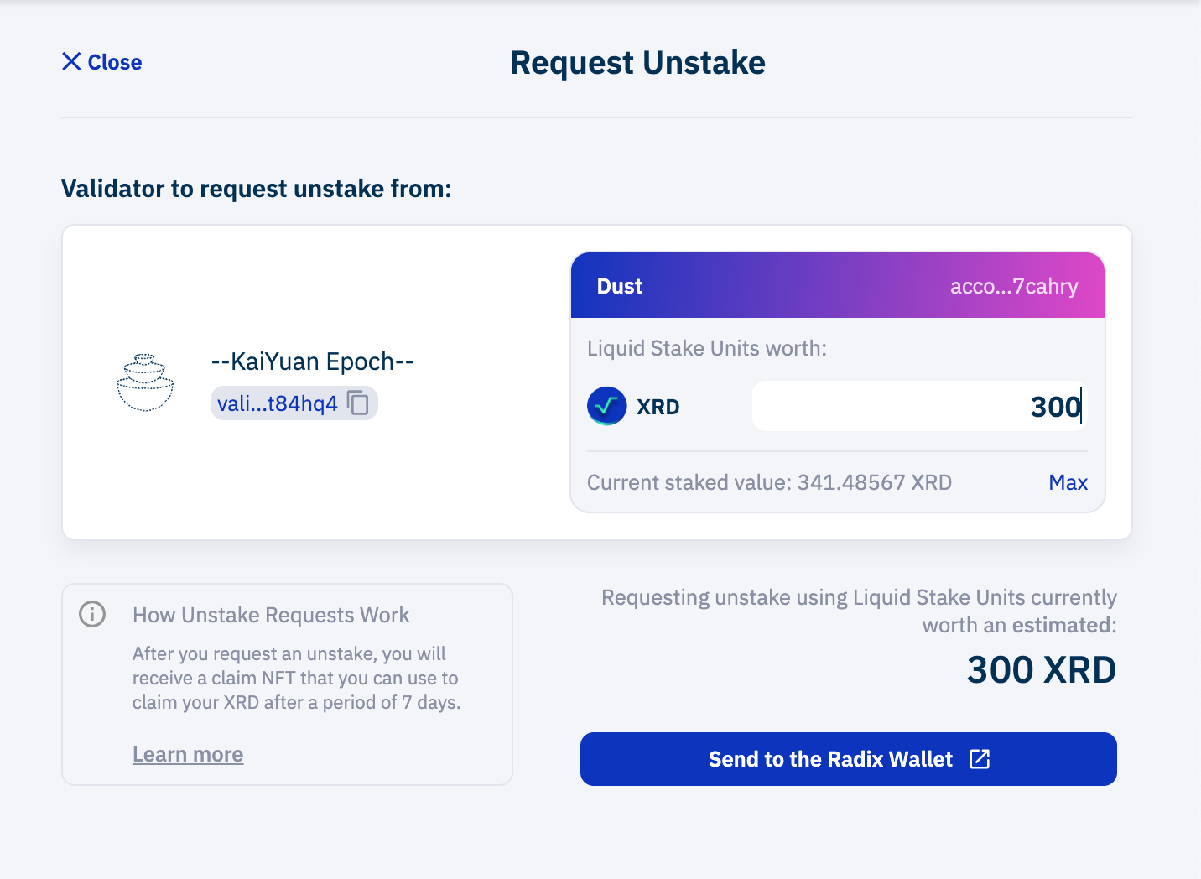Image resolution: width=1201 pixels, height=879 pixels.
Task: Click the vali...t84hq4 validator address
Action: pos(277,403)
